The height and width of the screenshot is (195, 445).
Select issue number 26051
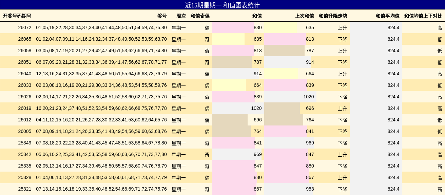(x=25, y=62)
